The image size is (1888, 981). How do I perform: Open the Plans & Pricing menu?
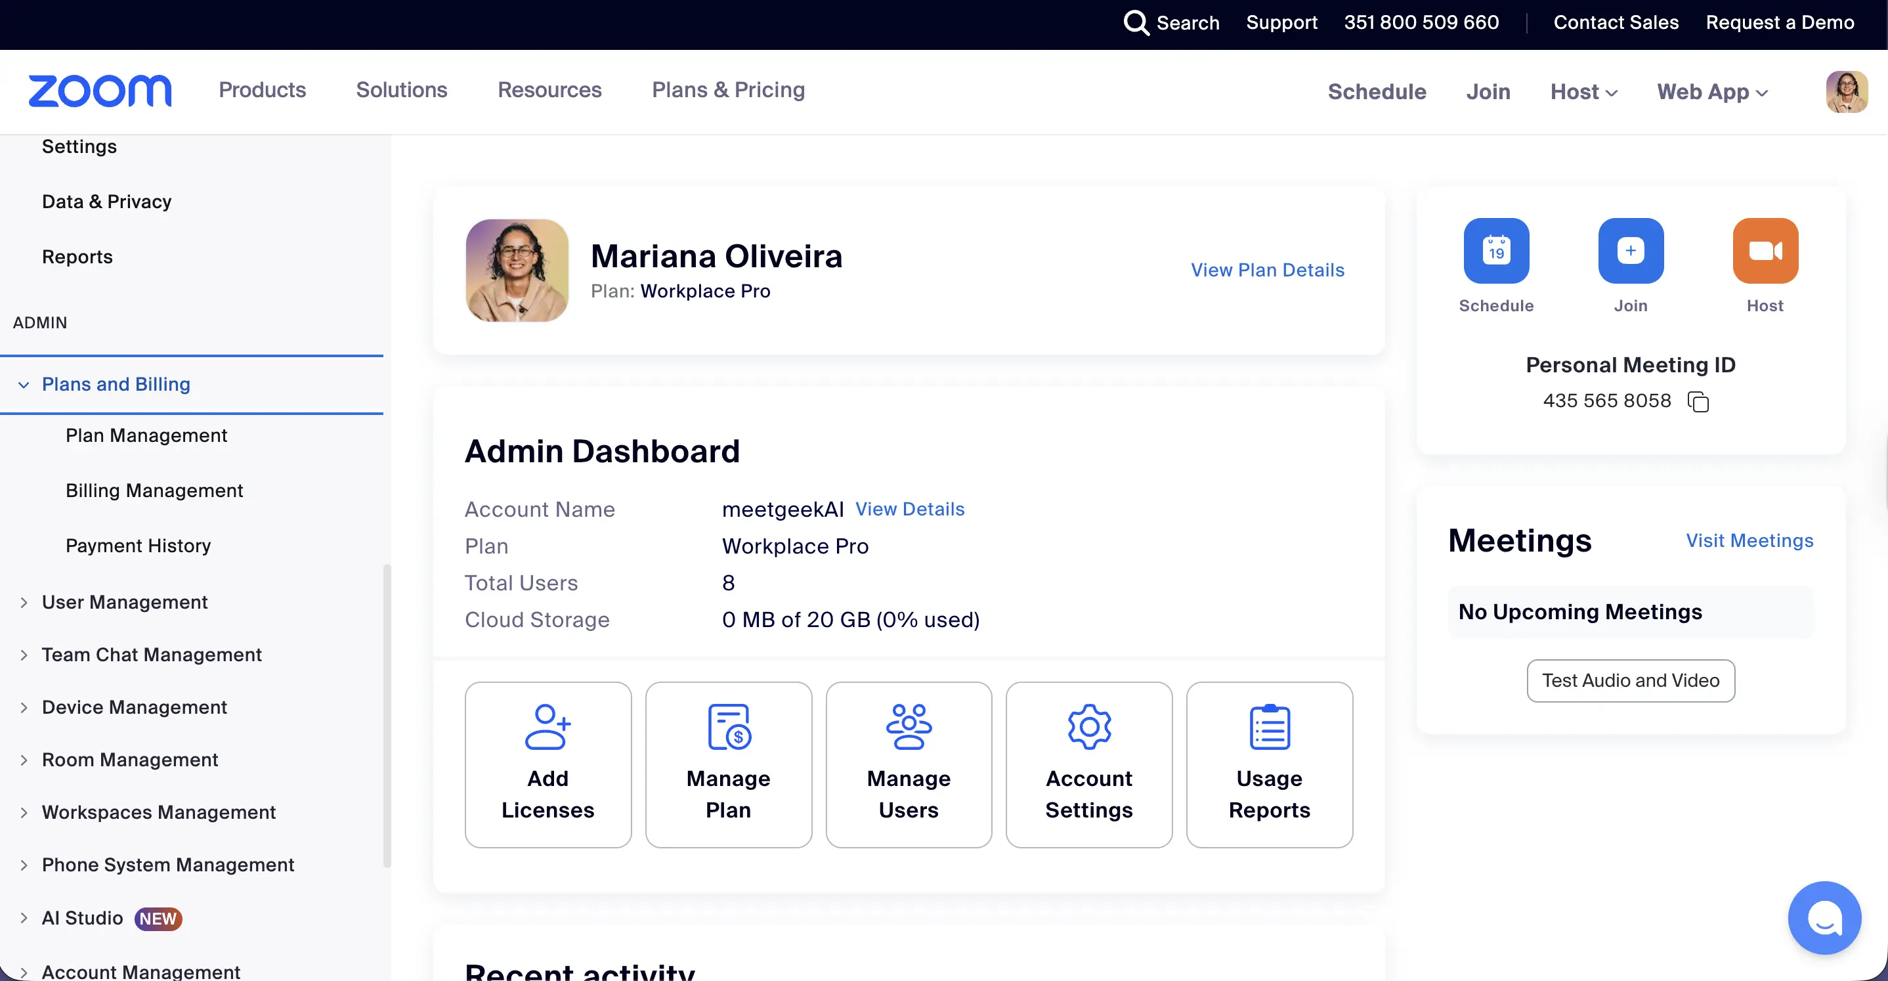(x=728, y=89)
